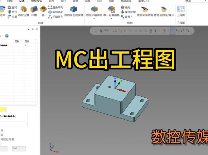Select the 薄片加厚 Thicken tool

(128, 12)
